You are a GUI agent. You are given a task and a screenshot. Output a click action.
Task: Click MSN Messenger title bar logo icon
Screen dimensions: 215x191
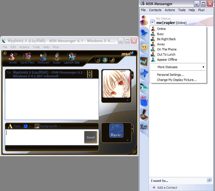tap(142, 3)
